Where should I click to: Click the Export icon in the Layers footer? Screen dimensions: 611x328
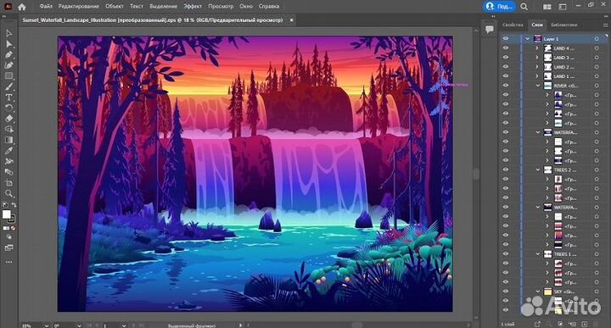[537, 324]
